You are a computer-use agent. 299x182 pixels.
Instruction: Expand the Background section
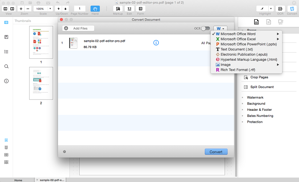point(243,104)
